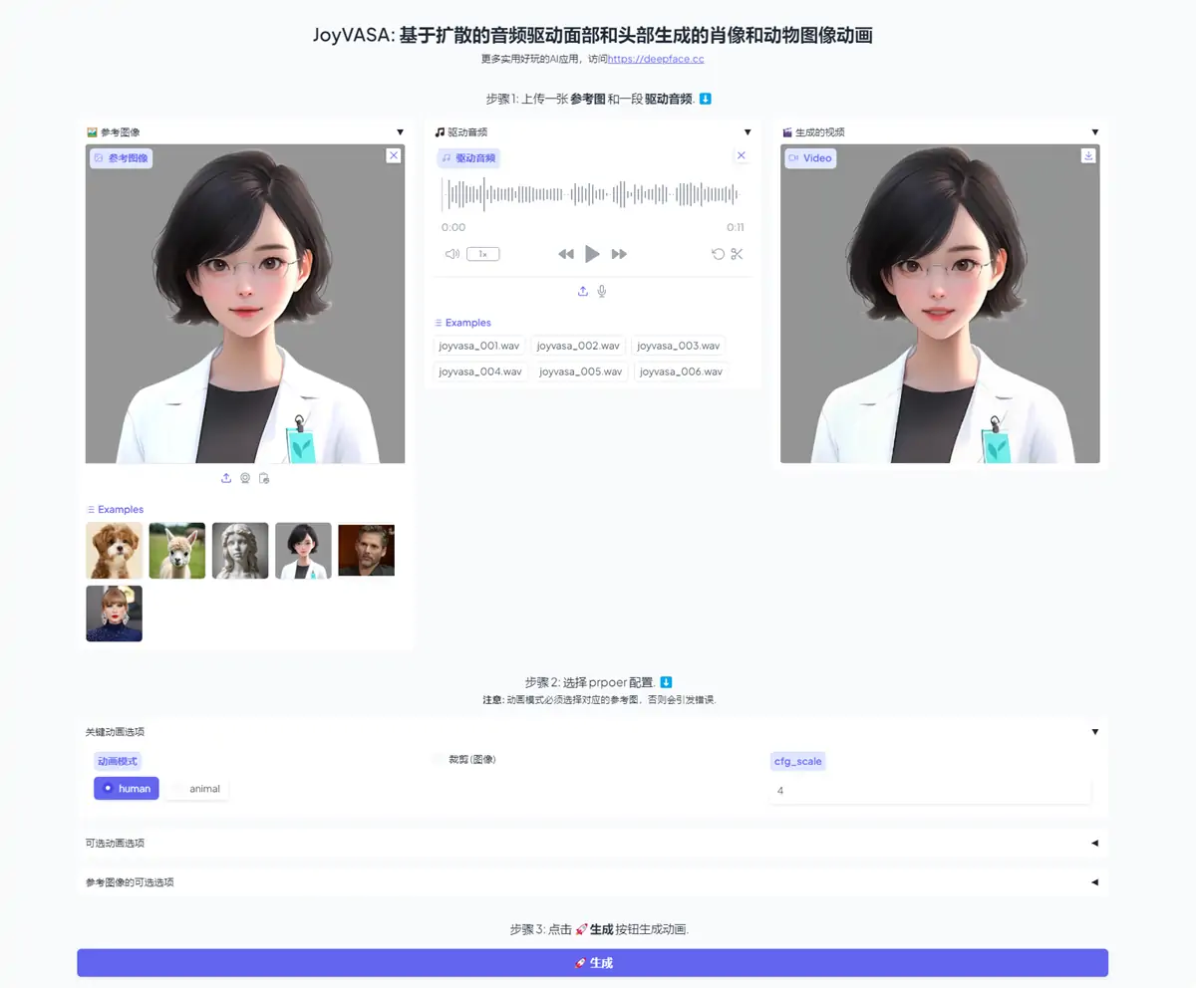This screenshot has width=1196, height=988.
Task: Select joyvasa_006.wav example audio
Action: [x=681, y=371]
